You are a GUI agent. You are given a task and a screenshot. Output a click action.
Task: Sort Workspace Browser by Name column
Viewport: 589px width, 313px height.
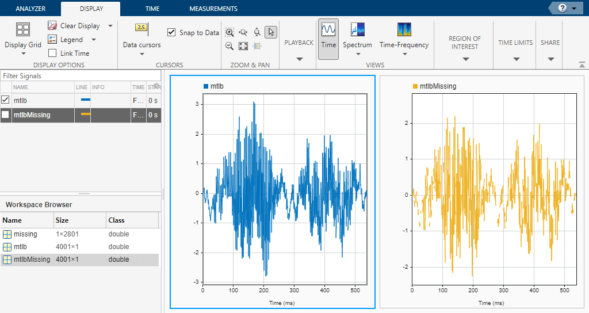[x=27, y=220]
